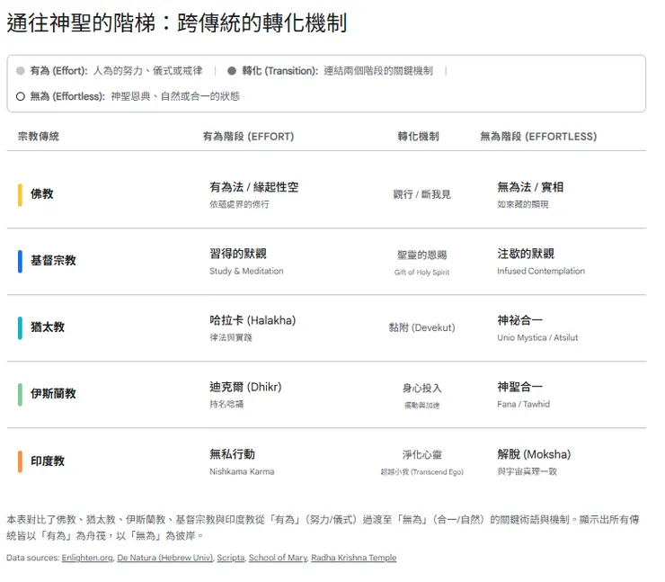Click the 無為法 / 實相 cell
The width and height of the screenshot is (665, 582).
coord(530,187)
